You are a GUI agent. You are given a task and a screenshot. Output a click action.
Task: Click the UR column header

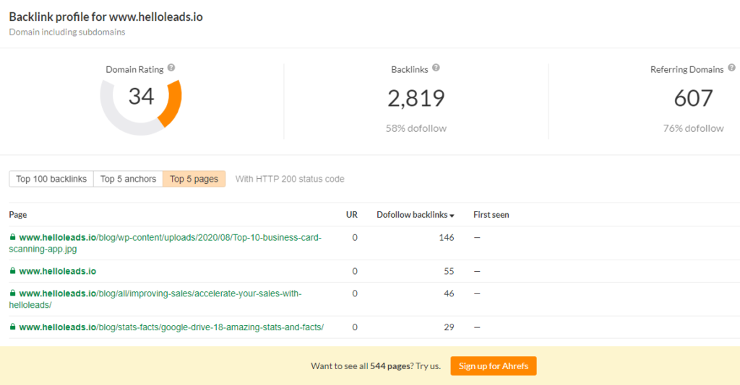click(352, 215)
